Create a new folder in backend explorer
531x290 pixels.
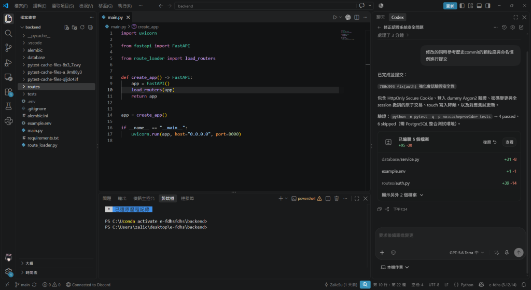(x=75, y=27)
